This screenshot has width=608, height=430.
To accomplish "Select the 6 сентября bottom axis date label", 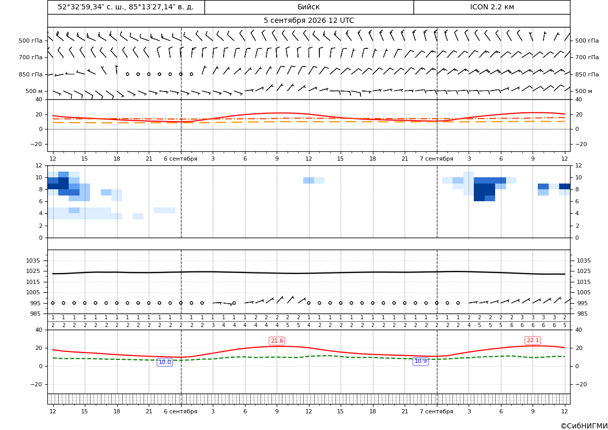I will click(x=180, y=411).
